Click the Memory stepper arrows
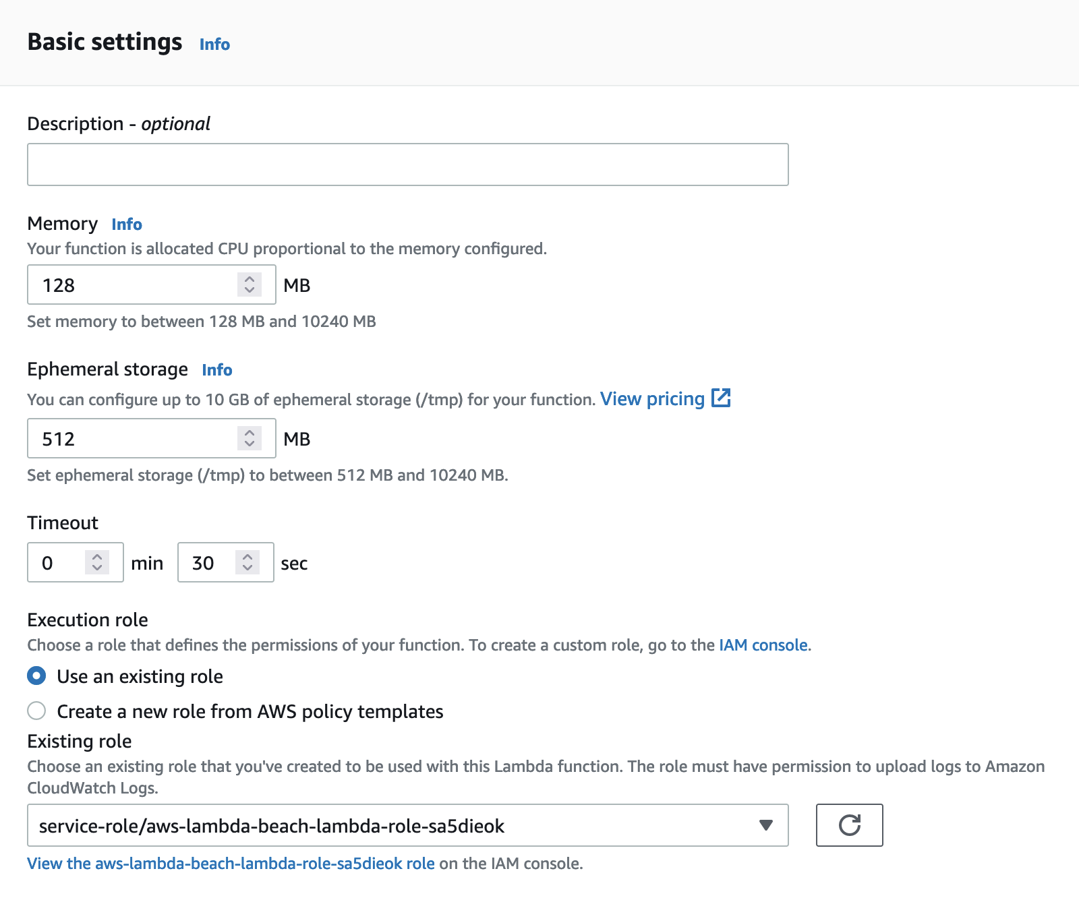 (x=250, y=285)
